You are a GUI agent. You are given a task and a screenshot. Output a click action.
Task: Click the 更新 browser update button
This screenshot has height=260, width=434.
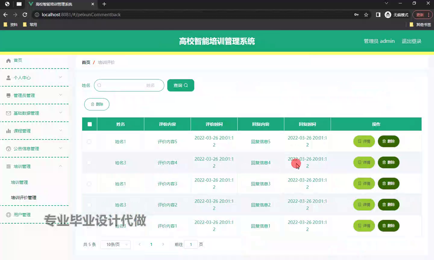tap(422, 15)
